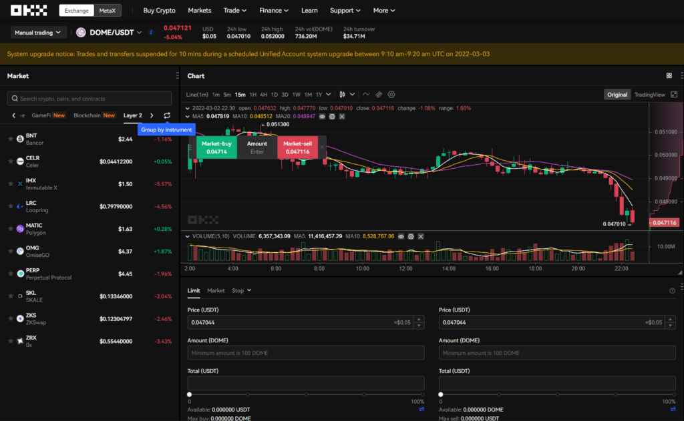Click the midpoint dot on buy slider
The width and height of the screenshot is (684, 421).
pos(306,394)
